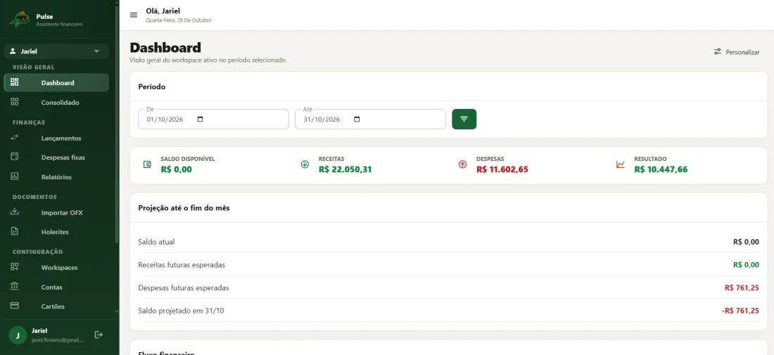This screenshot has width=774, height=355.
Task: Open Contas menu item
Action: (x=56, y=287)
